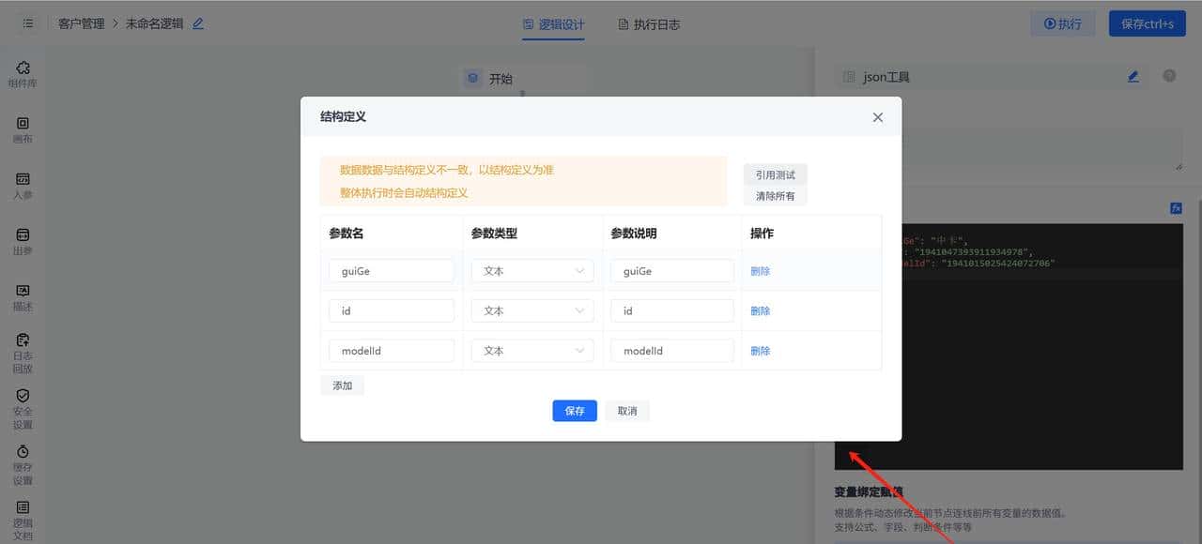1202x544 pixels.
Task: Open the 入参 input parameters panel
Action: tap(23, 185)
